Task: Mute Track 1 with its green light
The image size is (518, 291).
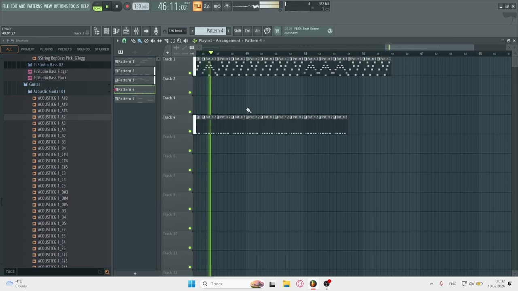Action: coord(190,73)
